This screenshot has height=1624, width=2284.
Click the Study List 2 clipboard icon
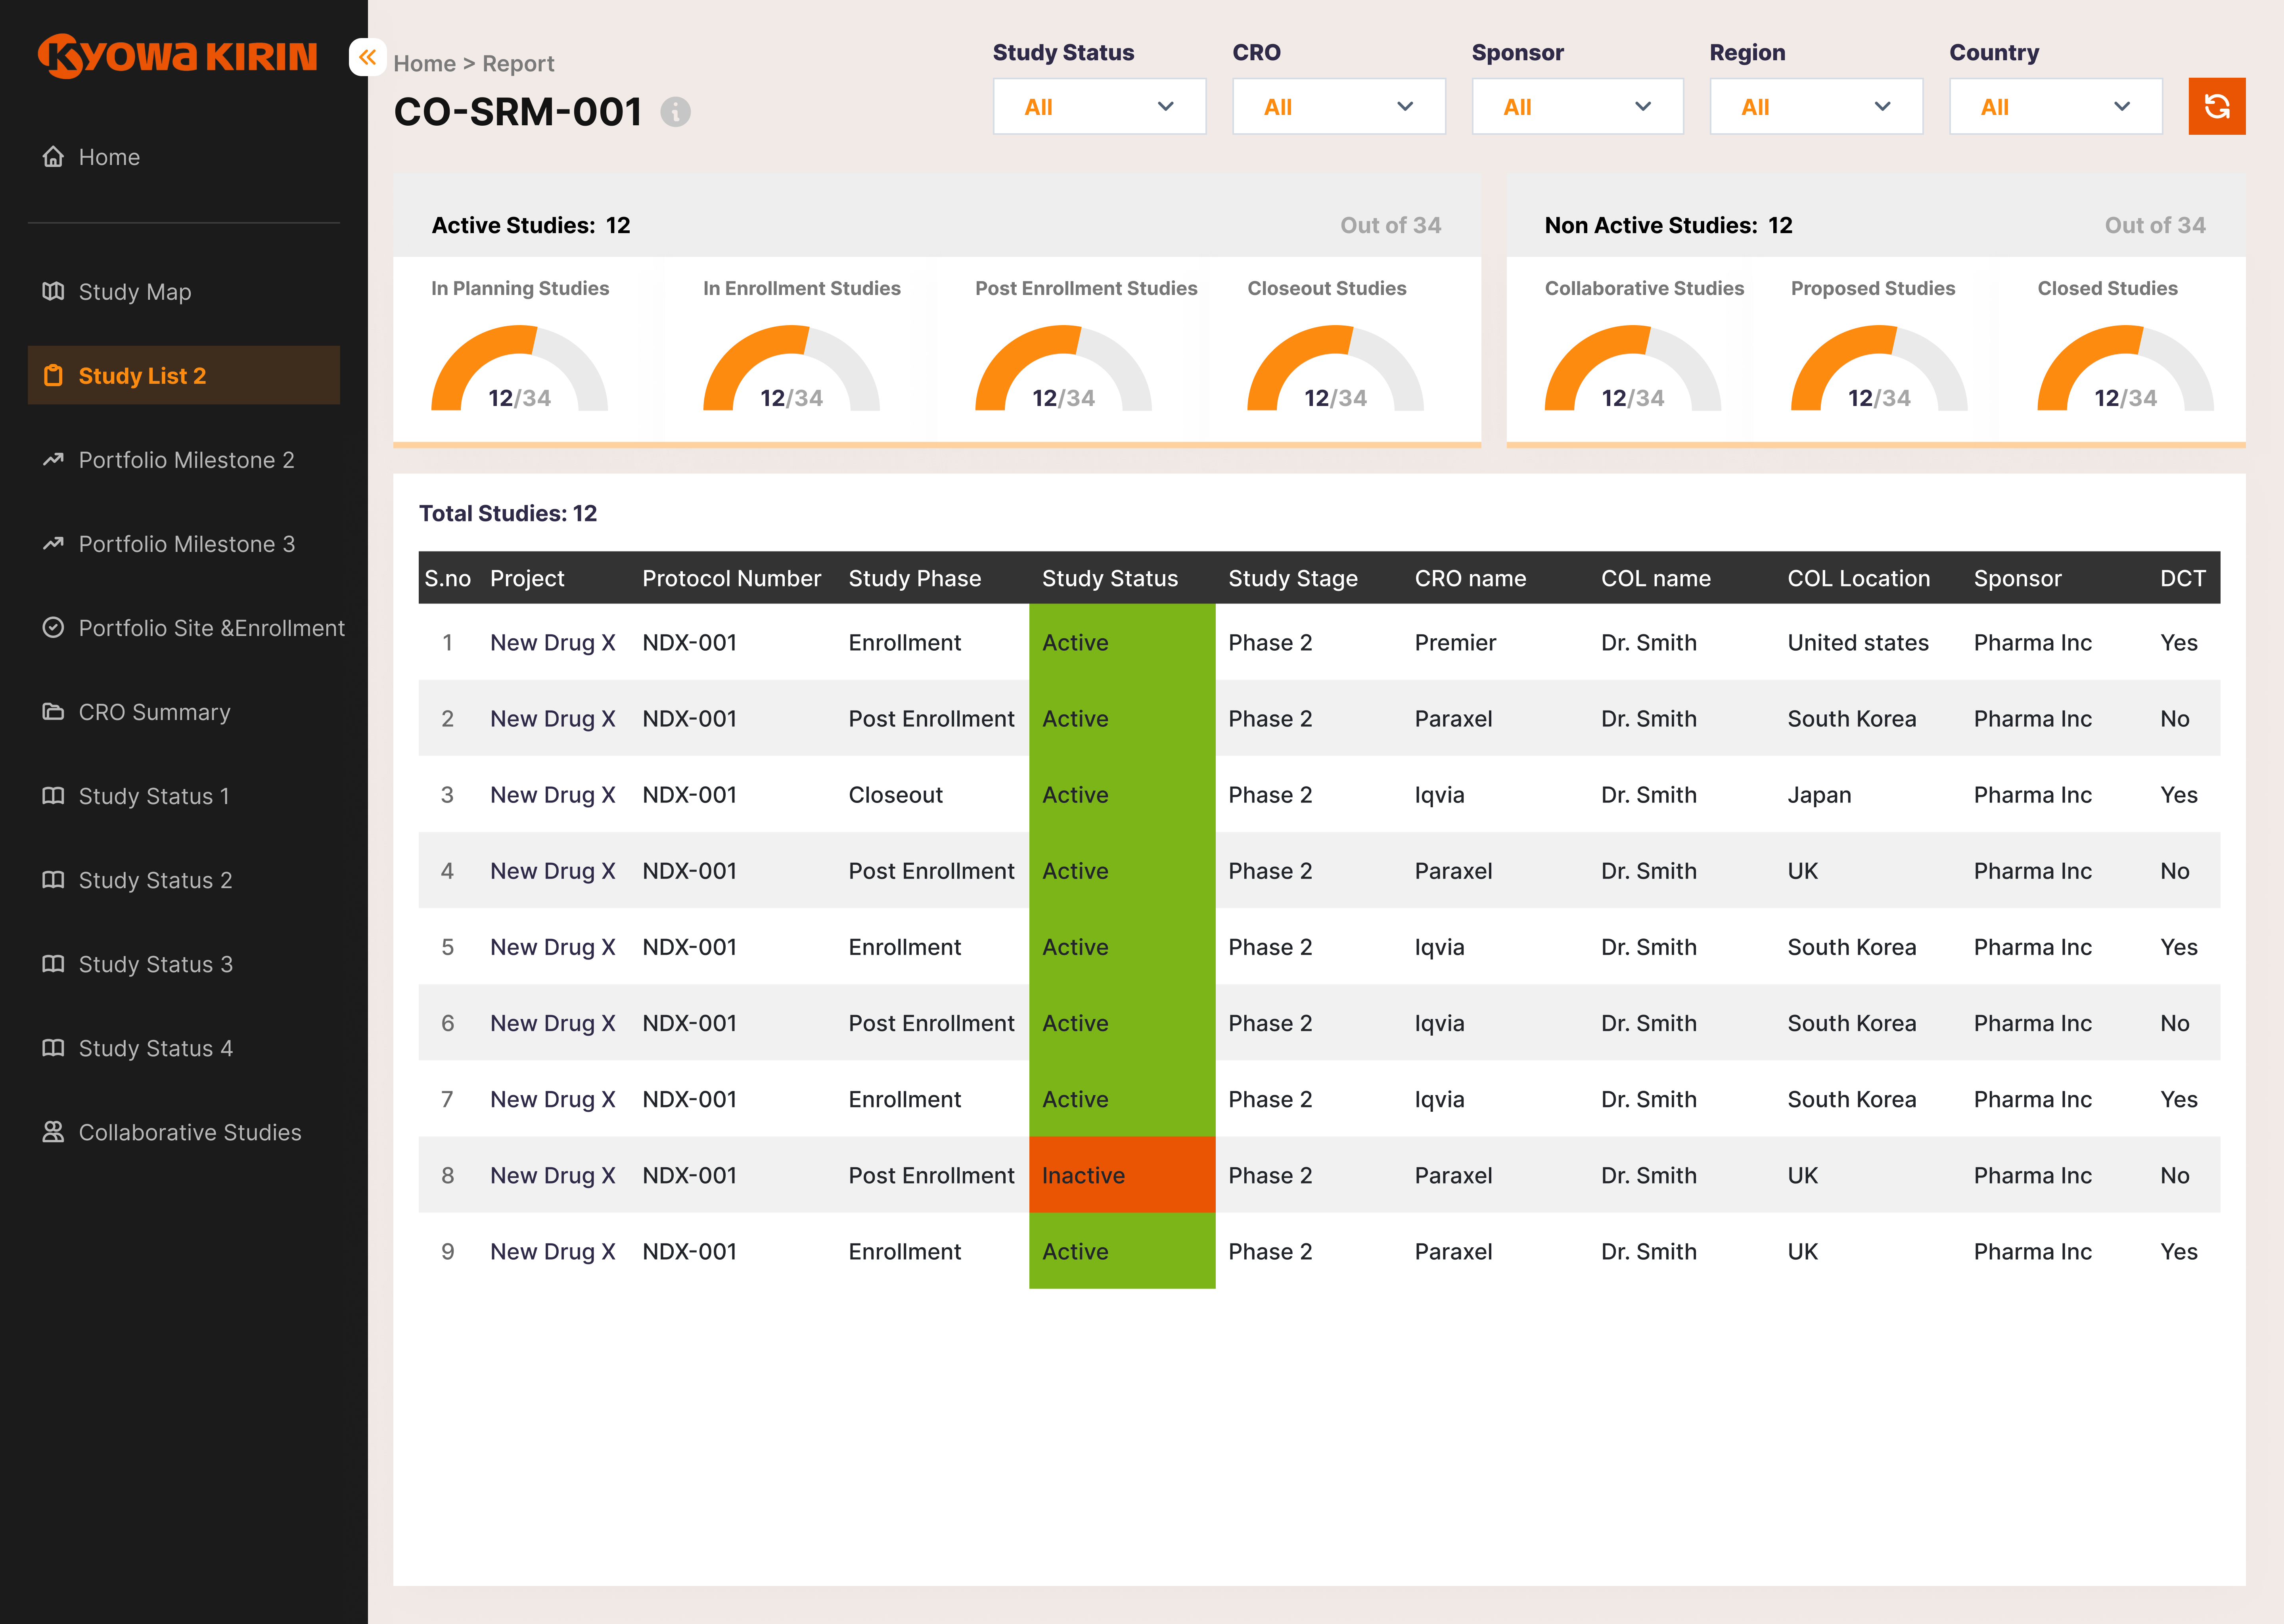[x=53, y=376]
